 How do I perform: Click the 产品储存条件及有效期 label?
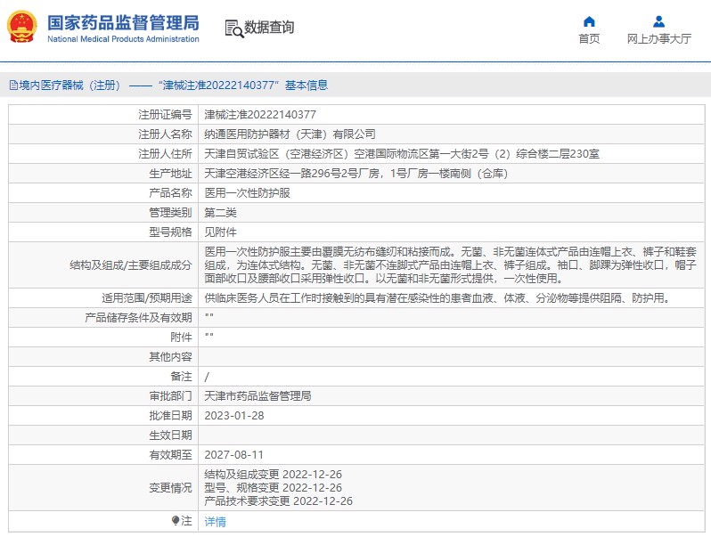tap(138, 318)
